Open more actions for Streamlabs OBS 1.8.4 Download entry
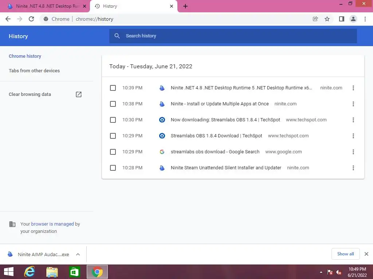 coord(353,136)
